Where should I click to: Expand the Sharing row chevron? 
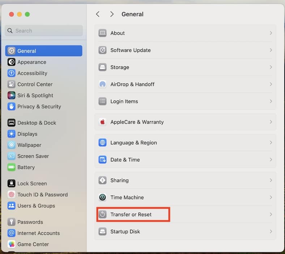coord(271,180)
